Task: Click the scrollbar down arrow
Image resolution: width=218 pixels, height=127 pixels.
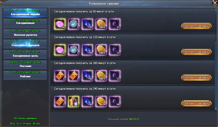Action: coord(216,108)
